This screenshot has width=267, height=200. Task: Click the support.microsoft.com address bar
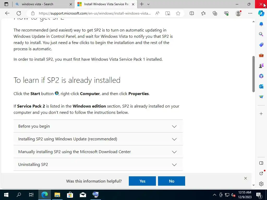[x=95, y=13]
